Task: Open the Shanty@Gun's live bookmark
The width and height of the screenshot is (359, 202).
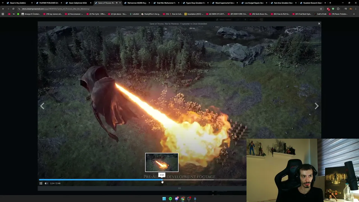Action: pos(151,14)
